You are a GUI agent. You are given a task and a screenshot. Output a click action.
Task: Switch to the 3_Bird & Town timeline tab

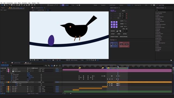17,63
